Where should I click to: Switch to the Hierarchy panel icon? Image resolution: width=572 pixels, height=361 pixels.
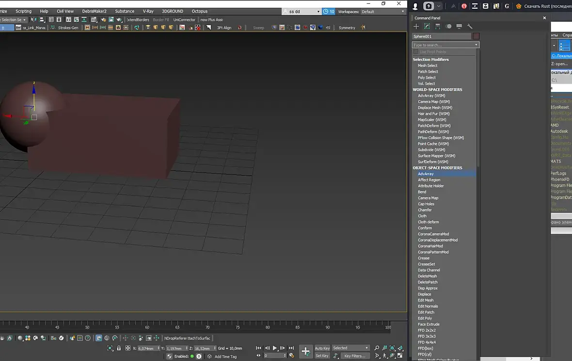coord(438,27)
